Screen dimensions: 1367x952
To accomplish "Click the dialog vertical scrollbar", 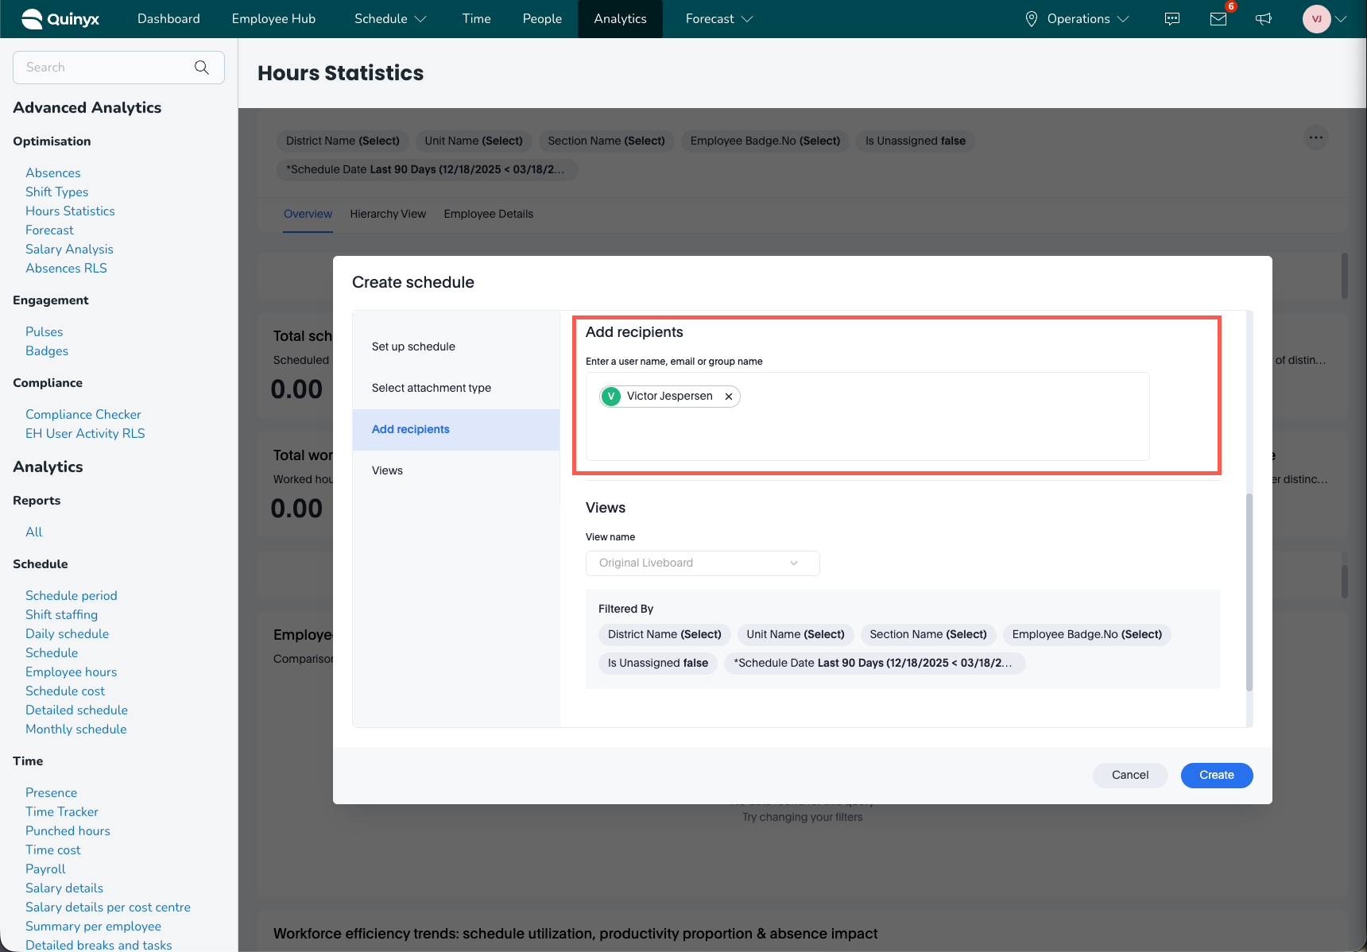I will tap(1249, 592).
